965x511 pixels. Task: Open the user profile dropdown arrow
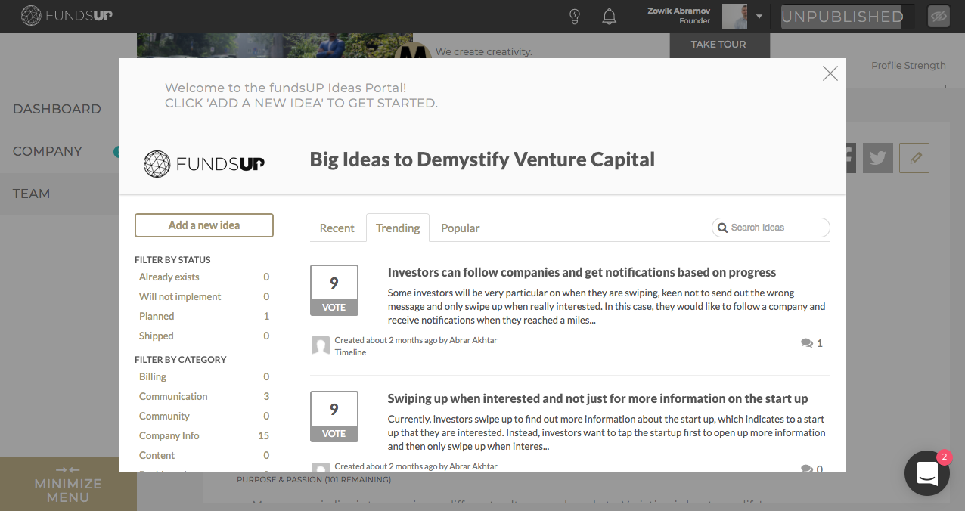tap(759, 17)
